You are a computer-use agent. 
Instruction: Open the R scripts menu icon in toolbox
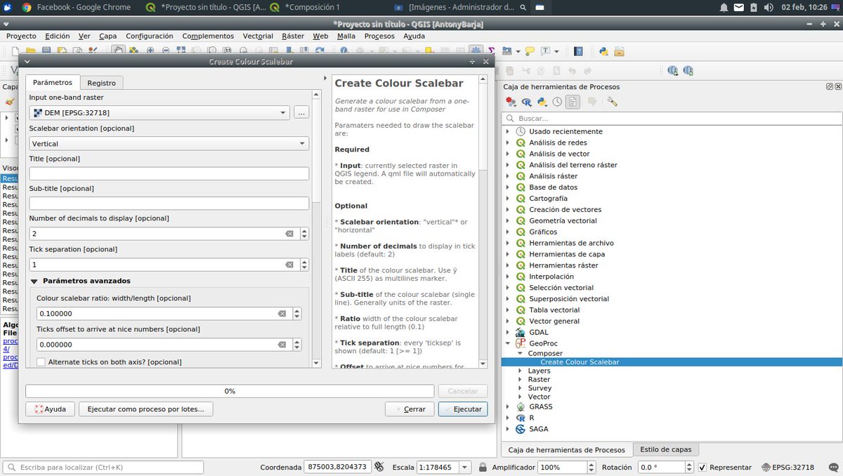tap(527, 102)
